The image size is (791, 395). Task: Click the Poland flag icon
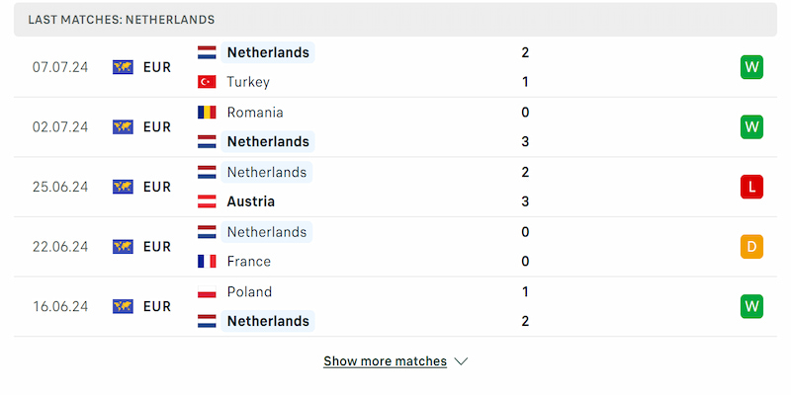point(207,292)
